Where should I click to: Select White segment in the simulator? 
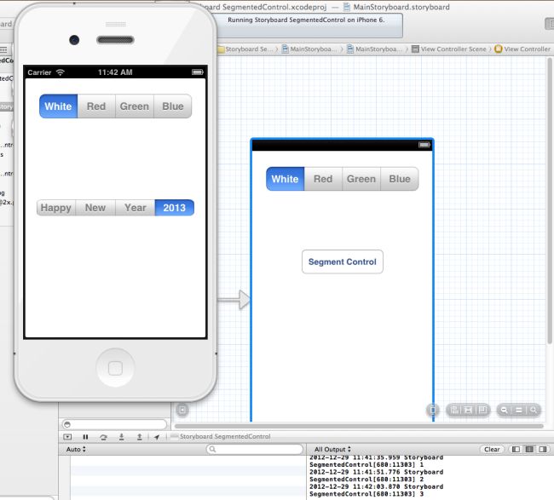(58, 106)
